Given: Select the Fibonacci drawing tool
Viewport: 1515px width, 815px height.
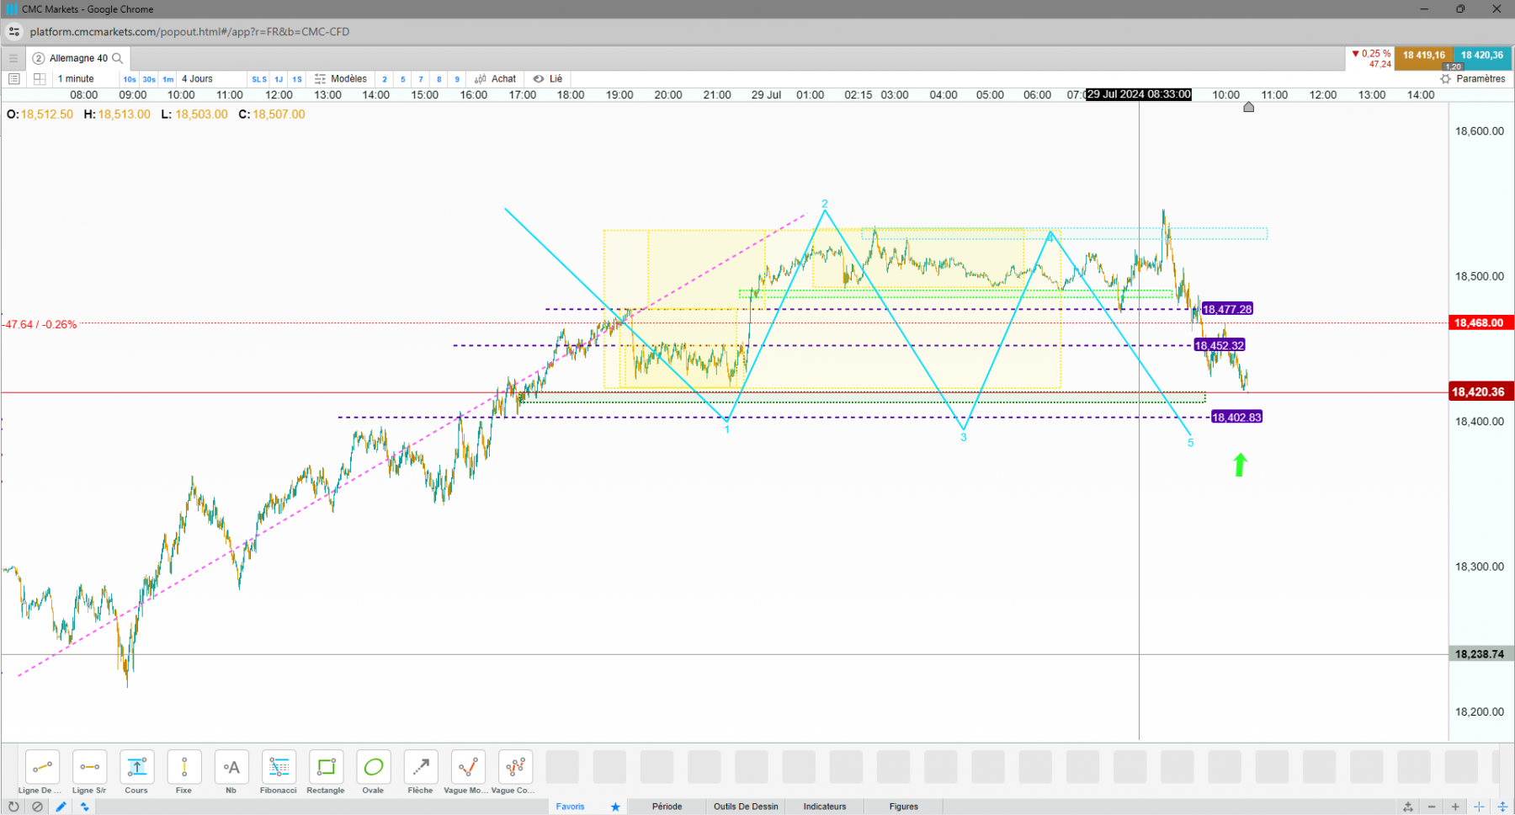Looking at the screenshot, I should (x=279, y=772).
